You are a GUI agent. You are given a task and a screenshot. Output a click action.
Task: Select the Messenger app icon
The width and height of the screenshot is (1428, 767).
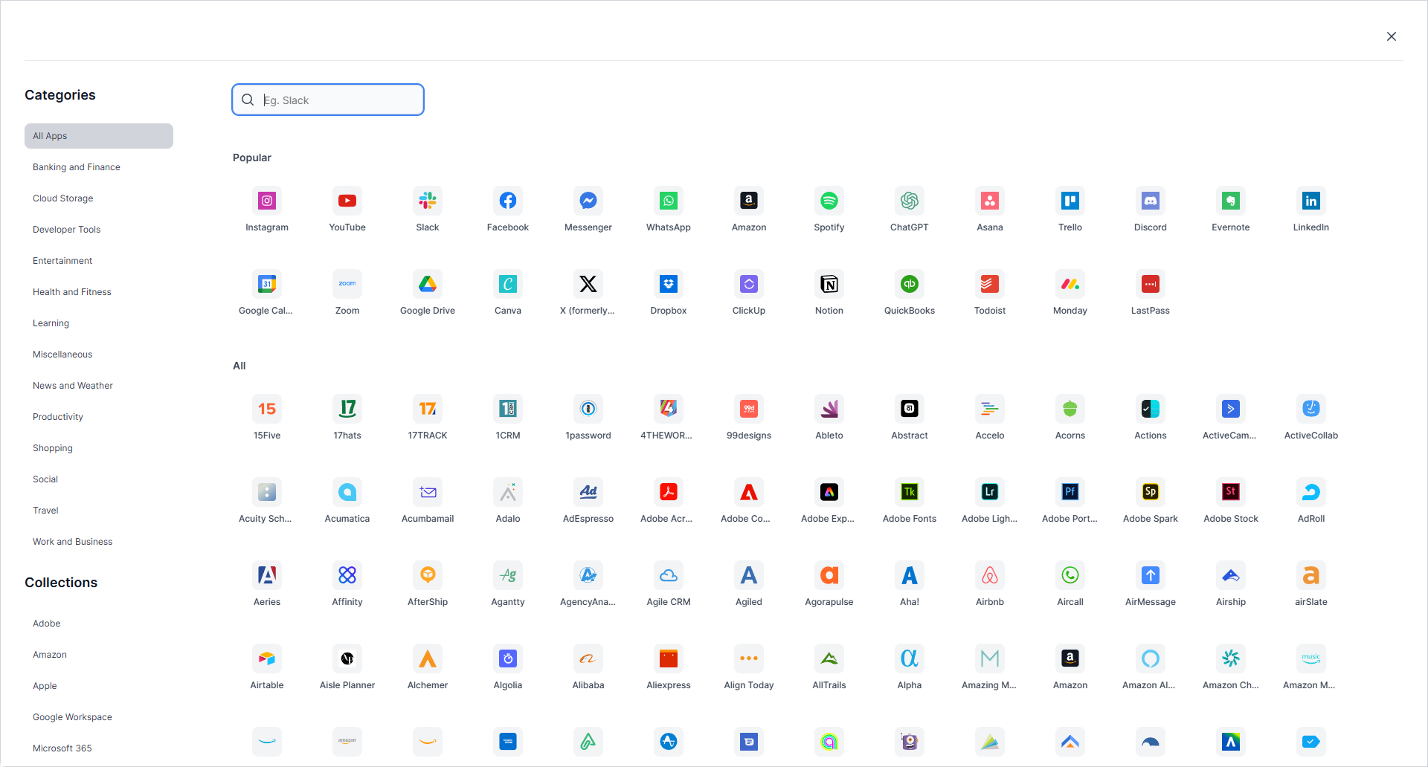click(588, 201)
